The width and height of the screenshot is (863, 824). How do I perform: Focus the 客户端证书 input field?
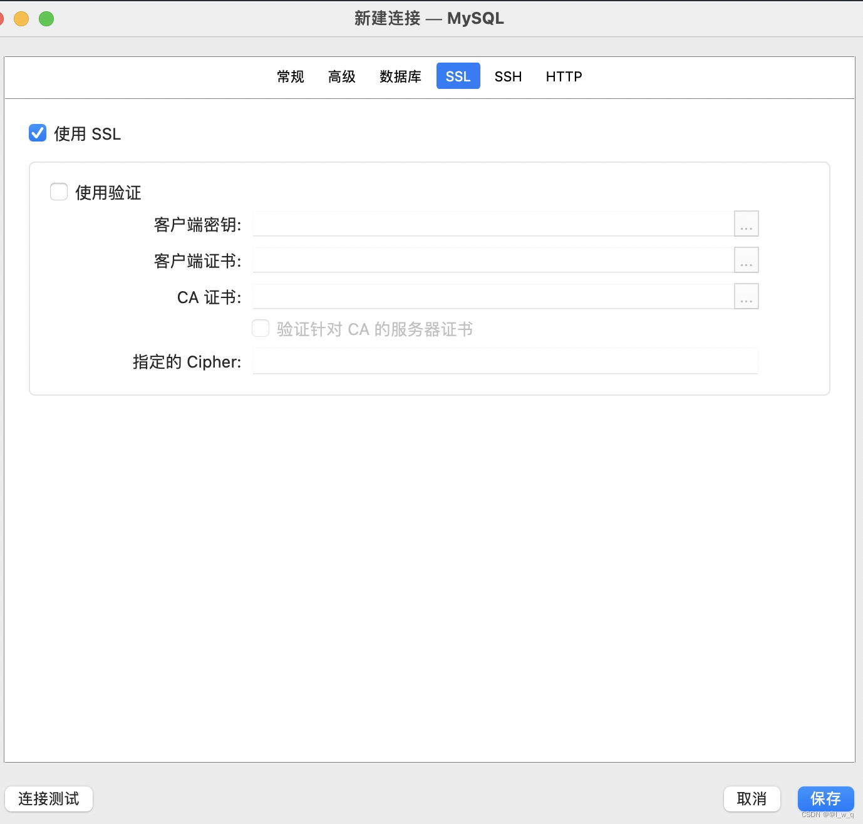tap(494, 260)
